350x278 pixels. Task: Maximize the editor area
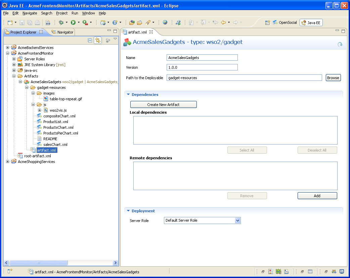[343, 31]
